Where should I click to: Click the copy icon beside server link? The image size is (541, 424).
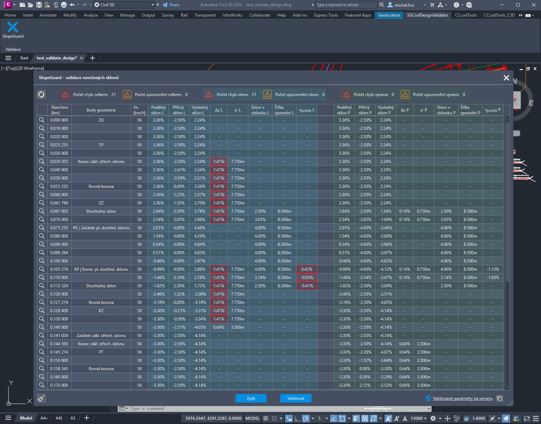499,398
